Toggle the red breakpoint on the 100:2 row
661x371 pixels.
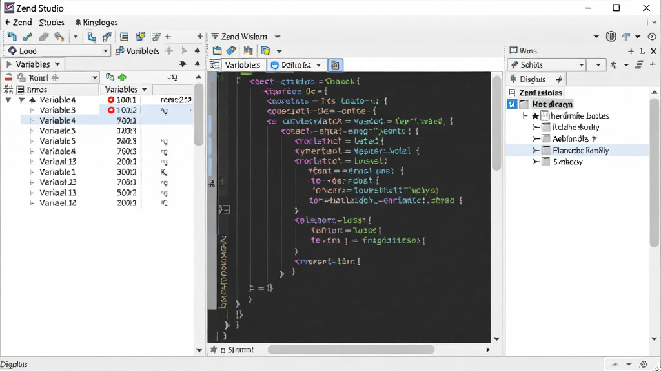(x=111, y=110)
